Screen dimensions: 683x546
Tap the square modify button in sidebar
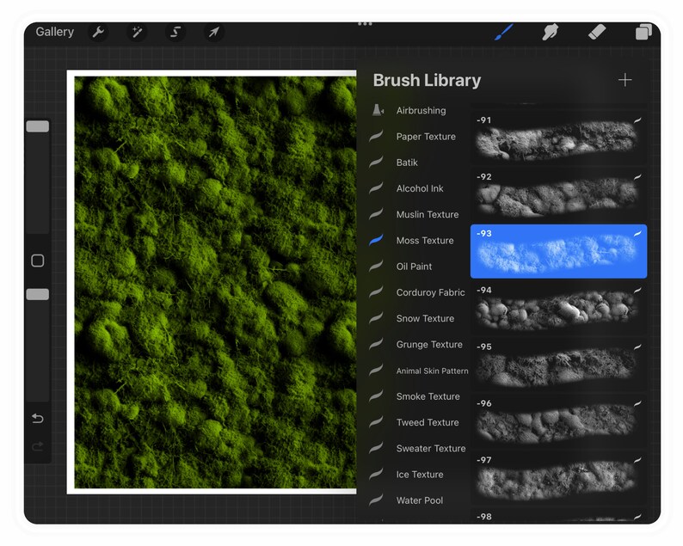click(38, 261)
